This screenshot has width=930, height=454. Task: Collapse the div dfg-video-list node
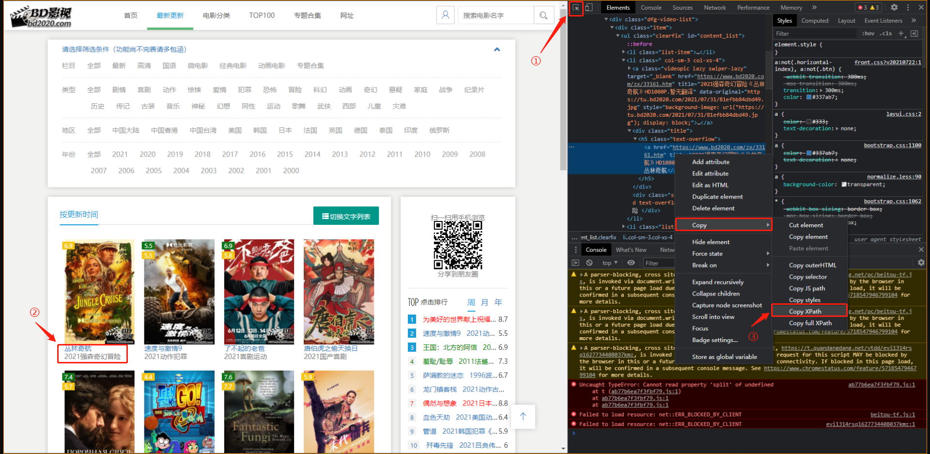coord(606,19)
